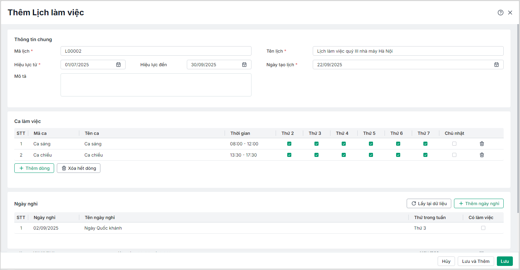Uncheck Thứ 7 for Ca chiều
The image size is (520, 270).
click(x=425, y=155)
